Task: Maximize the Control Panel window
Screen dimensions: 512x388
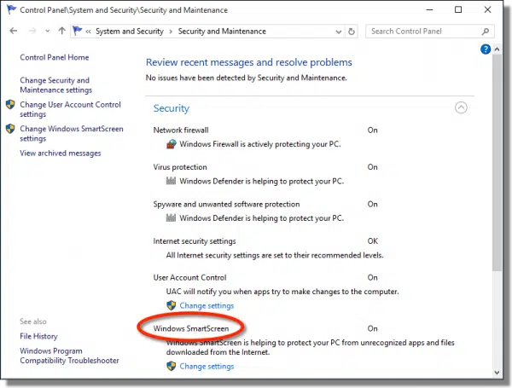Action: 458,9
